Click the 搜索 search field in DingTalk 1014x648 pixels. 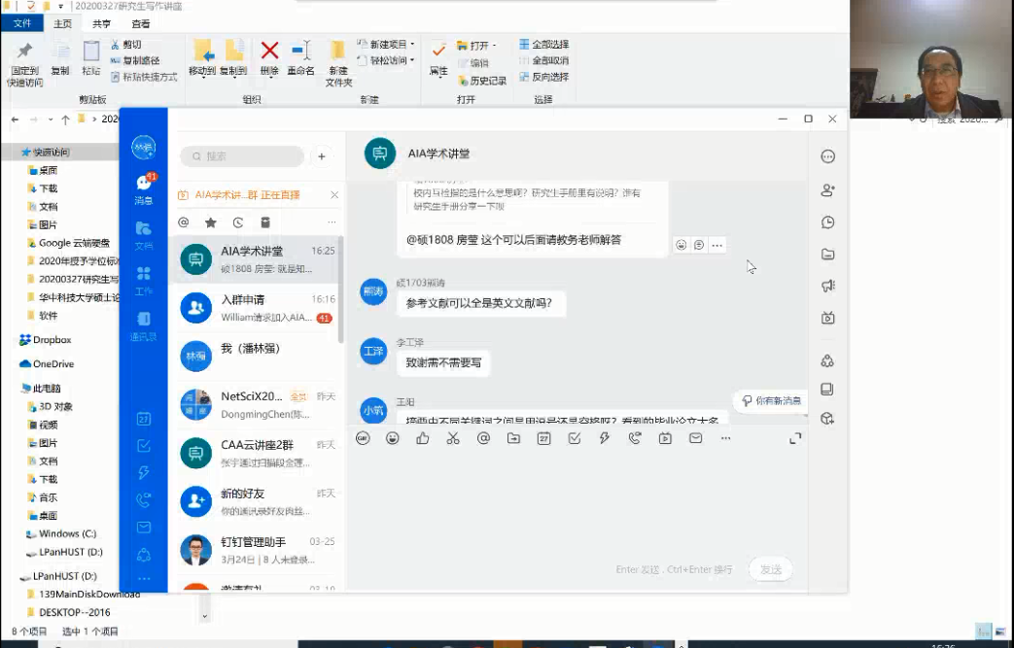(x=243, y=156)
